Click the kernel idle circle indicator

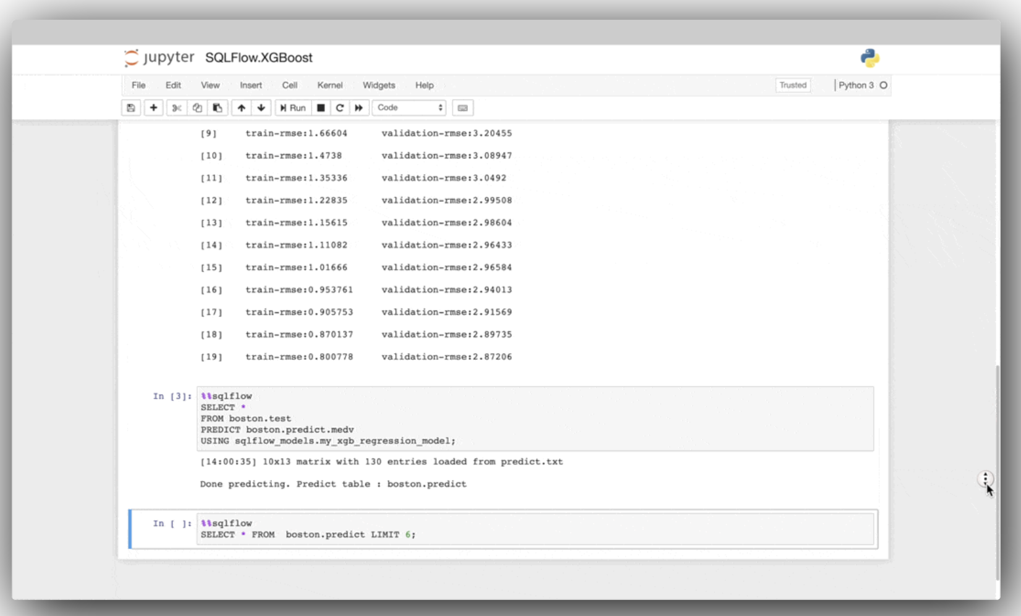(884, 85)
